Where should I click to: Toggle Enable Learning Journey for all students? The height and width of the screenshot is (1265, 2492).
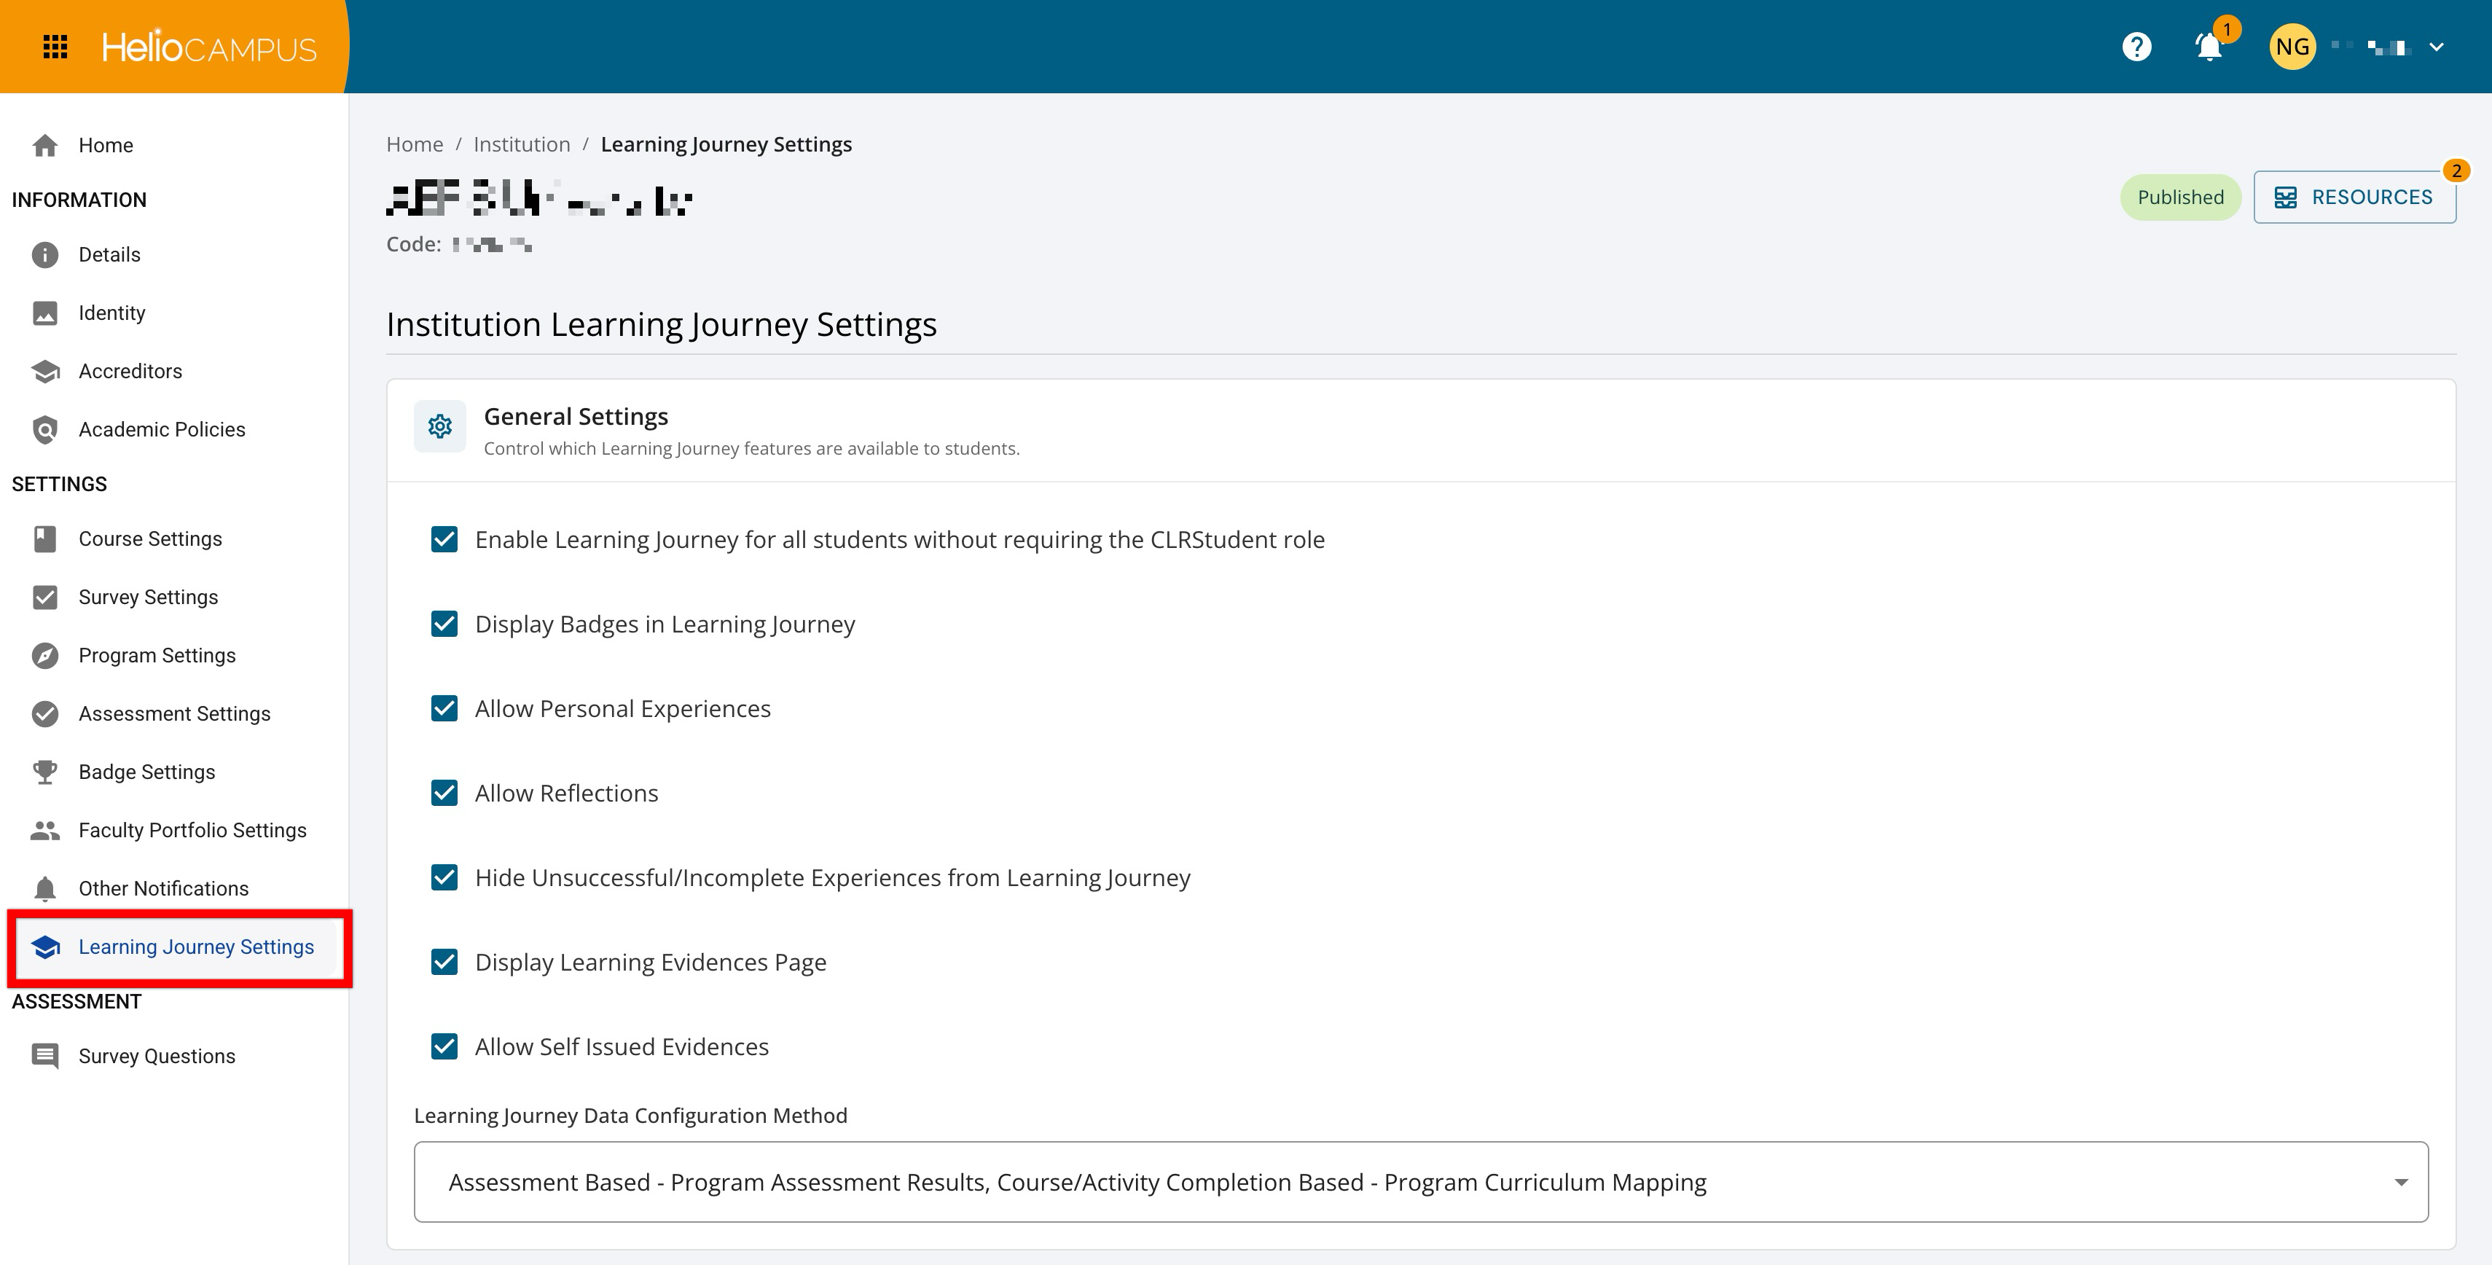tap(444, 540)
